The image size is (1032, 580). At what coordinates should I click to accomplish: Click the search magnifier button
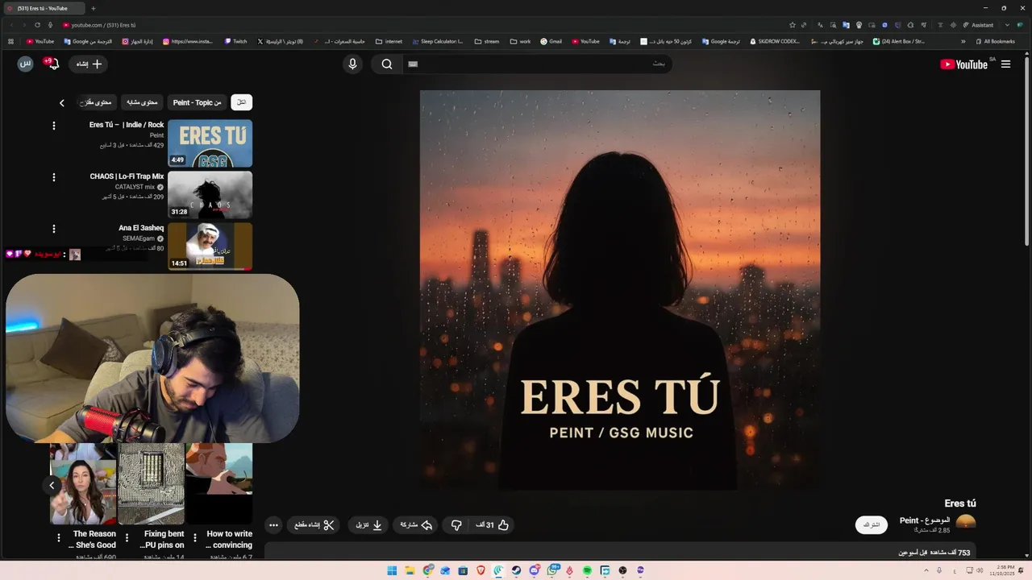coord(387,64)
